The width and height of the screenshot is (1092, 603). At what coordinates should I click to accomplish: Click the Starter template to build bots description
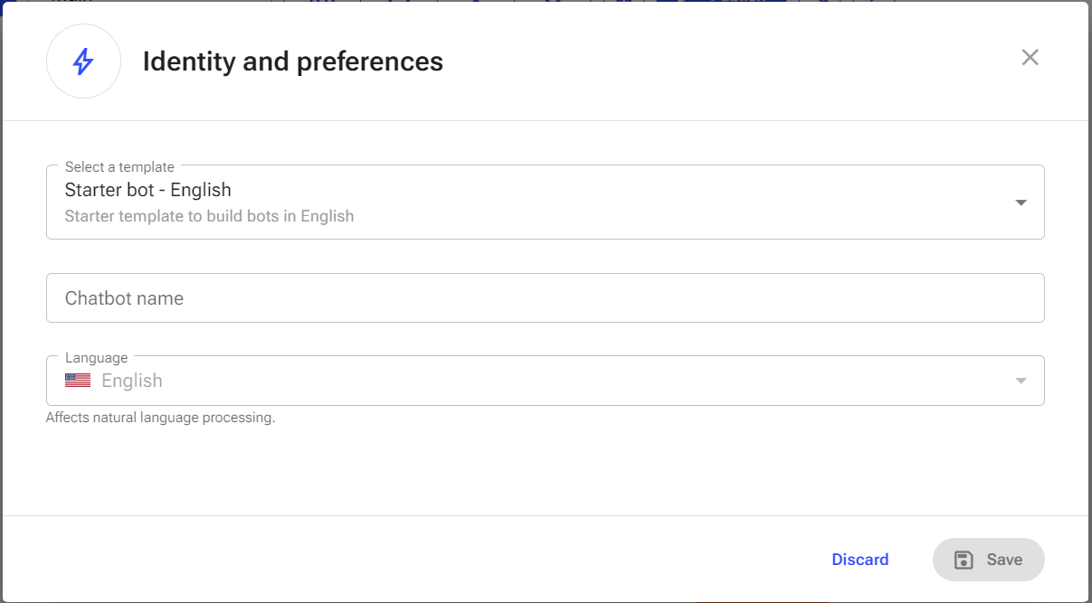point(209,216)
